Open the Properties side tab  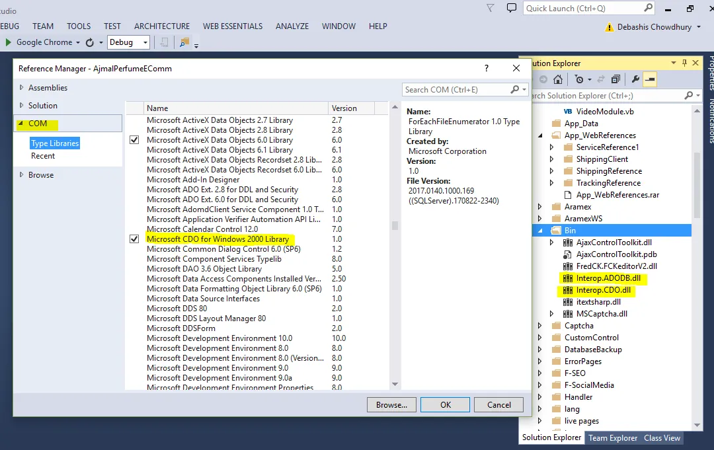[710, 73]
